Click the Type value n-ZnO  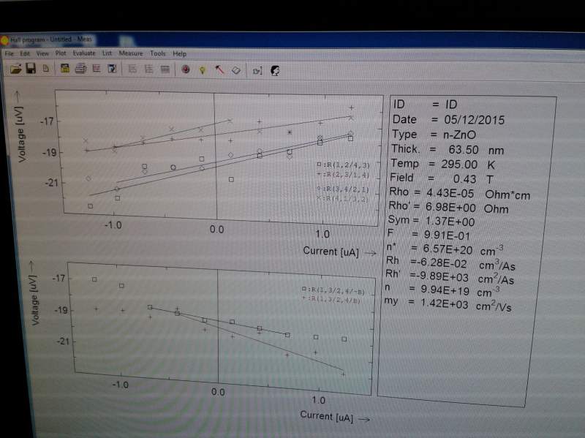tap(460, 135)
